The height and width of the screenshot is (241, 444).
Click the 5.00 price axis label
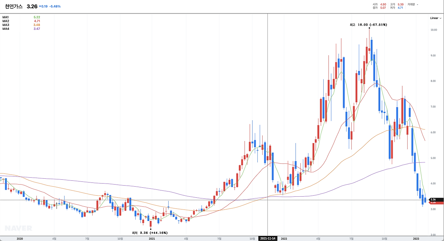click(x=434, y=158)
